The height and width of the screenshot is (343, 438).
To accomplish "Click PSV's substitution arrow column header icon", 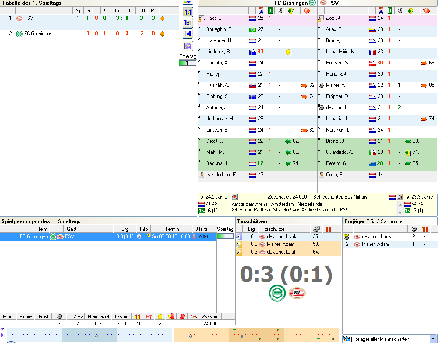I will point(427,11).
